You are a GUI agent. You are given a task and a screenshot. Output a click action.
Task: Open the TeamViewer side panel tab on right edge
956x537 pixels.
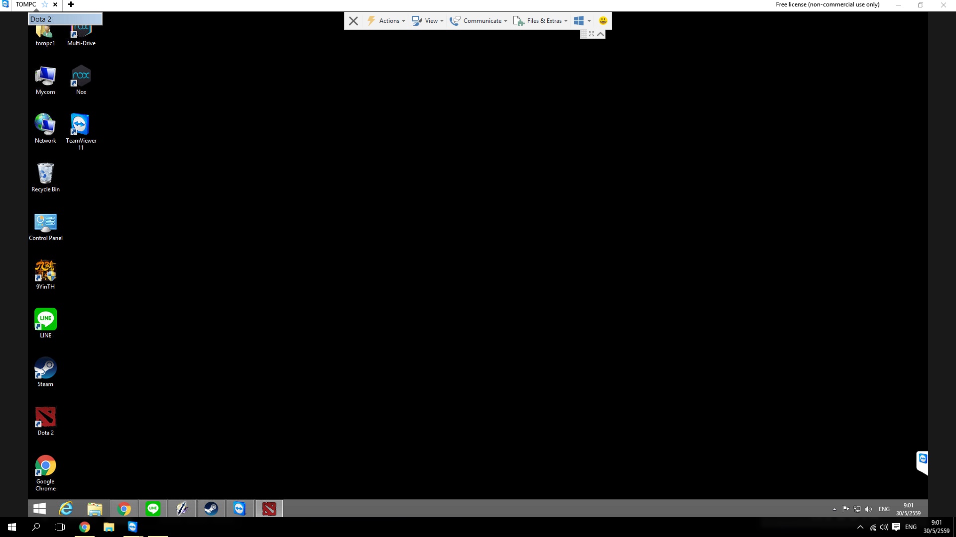click(x=922, y=462)
